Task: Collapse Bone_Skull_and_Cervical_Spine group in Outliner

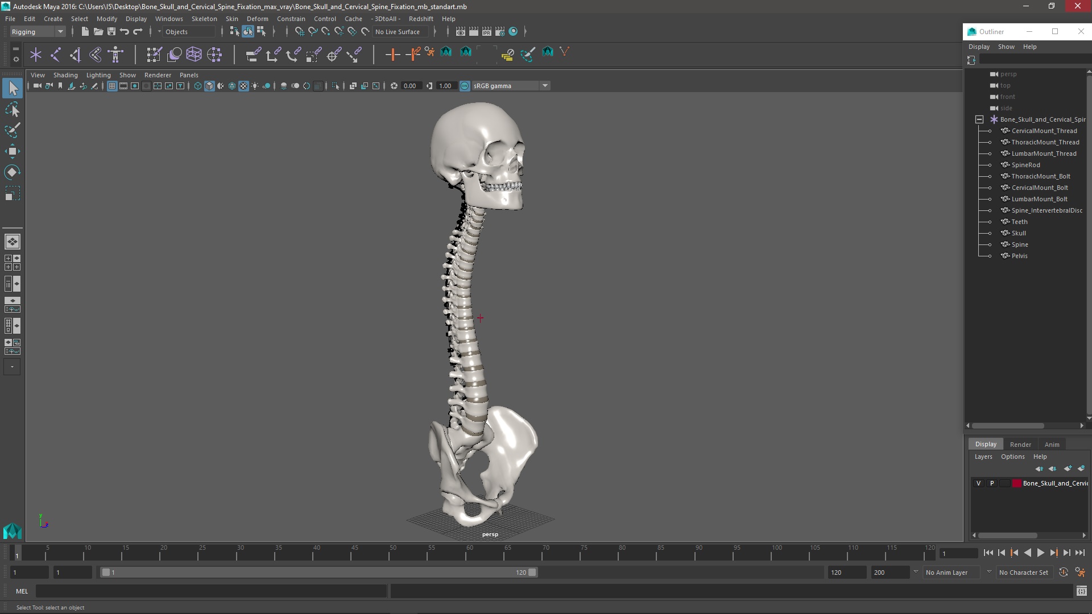Action: [x=979, y=119]
